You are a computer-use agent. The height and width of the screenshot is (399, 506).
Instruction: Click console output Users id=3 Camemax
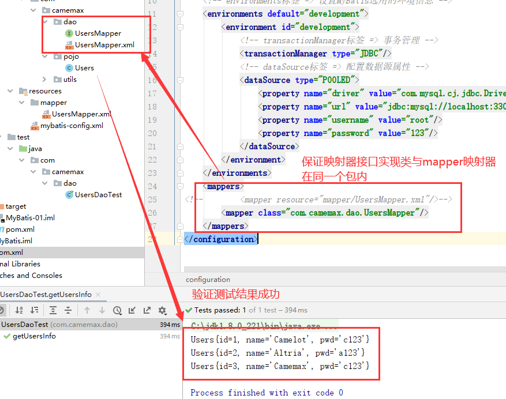(x=280, y=366)
